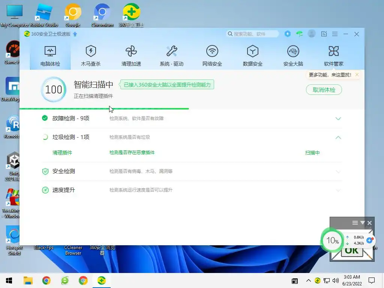This screenshot has width=384, height=288.
Task: Click the green umbrella icon in title bar
Action: coord(299,34)
